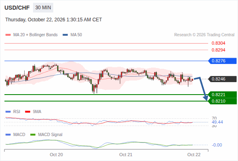The image size is (238, 161).
Task: Click the MACD Signal green legend swatch
Action: point(33,135)
